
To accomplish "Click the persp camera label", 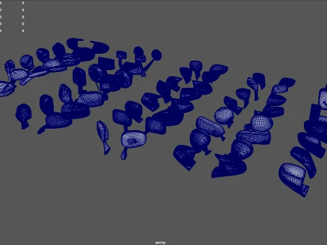I will [x=161, y=242].
